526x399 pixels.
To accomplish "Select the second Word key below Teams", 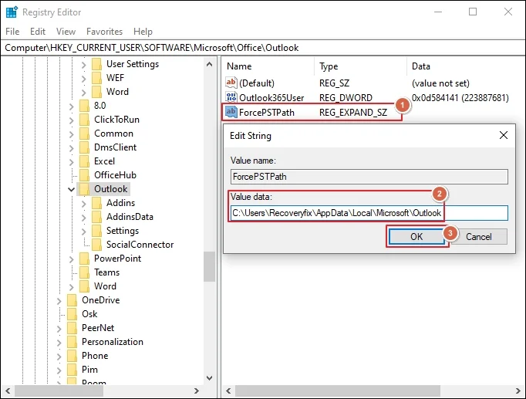I will [105, 286].
